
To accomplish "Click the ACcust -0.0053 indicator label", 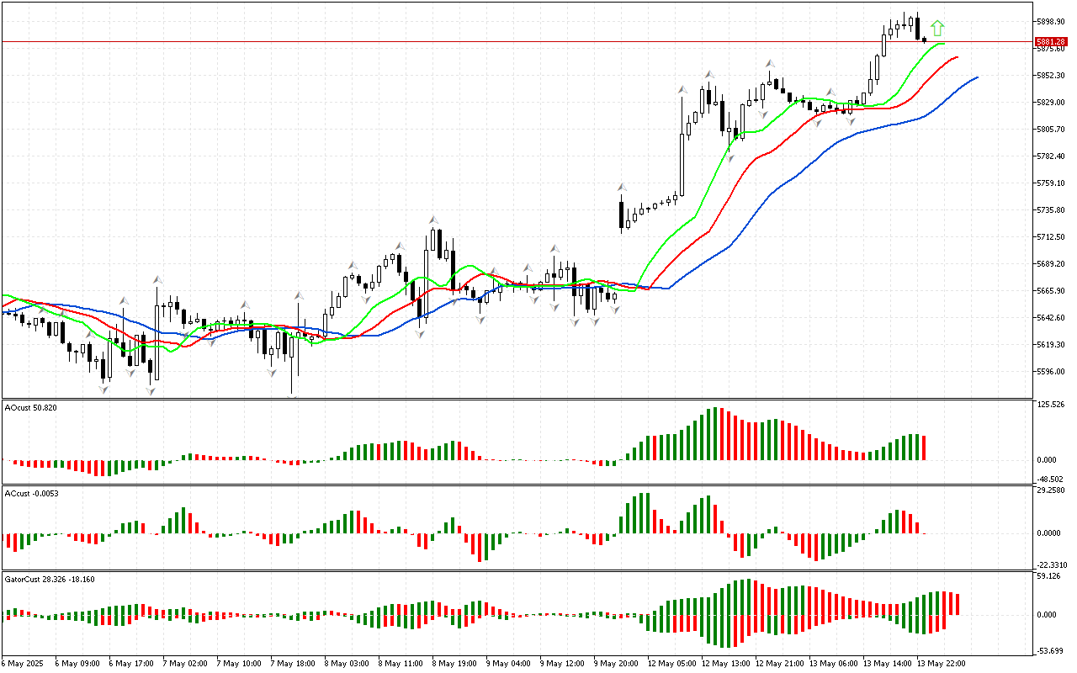I will [x=31, y=493].
